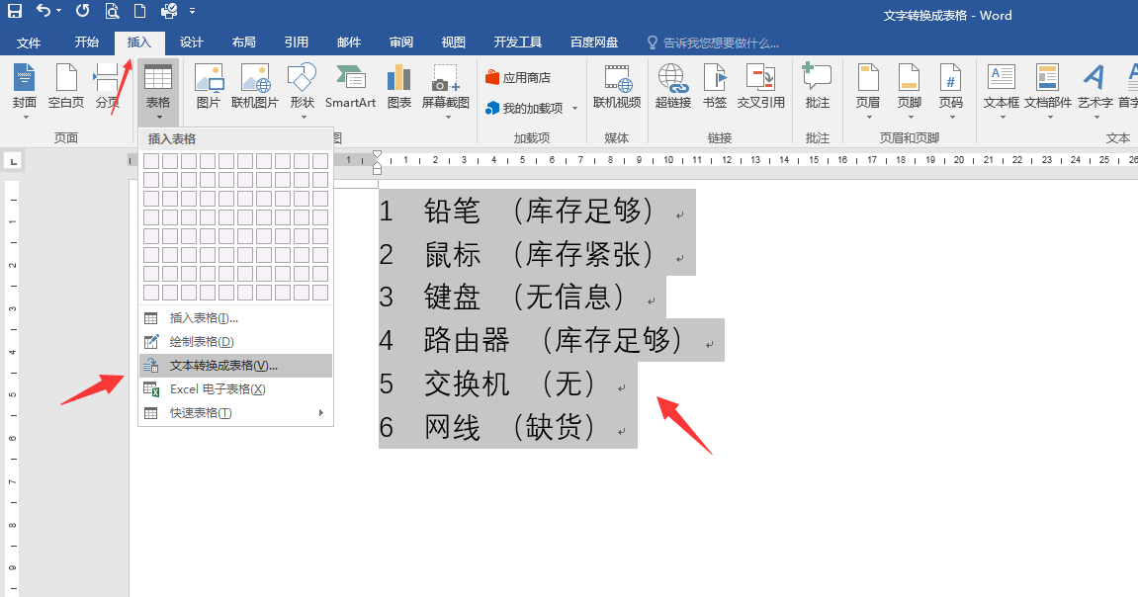This screenshot has height=597, width=1138.
Task: Switch to the 审阅 tab
Action: (x=401, y=43)
